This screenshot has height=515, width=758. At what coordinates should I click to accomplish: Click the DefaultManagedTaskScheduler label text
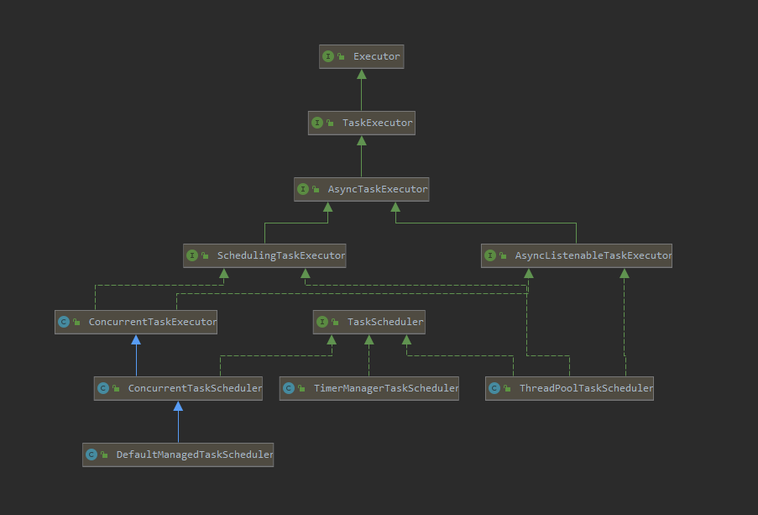tap(194, 455)
